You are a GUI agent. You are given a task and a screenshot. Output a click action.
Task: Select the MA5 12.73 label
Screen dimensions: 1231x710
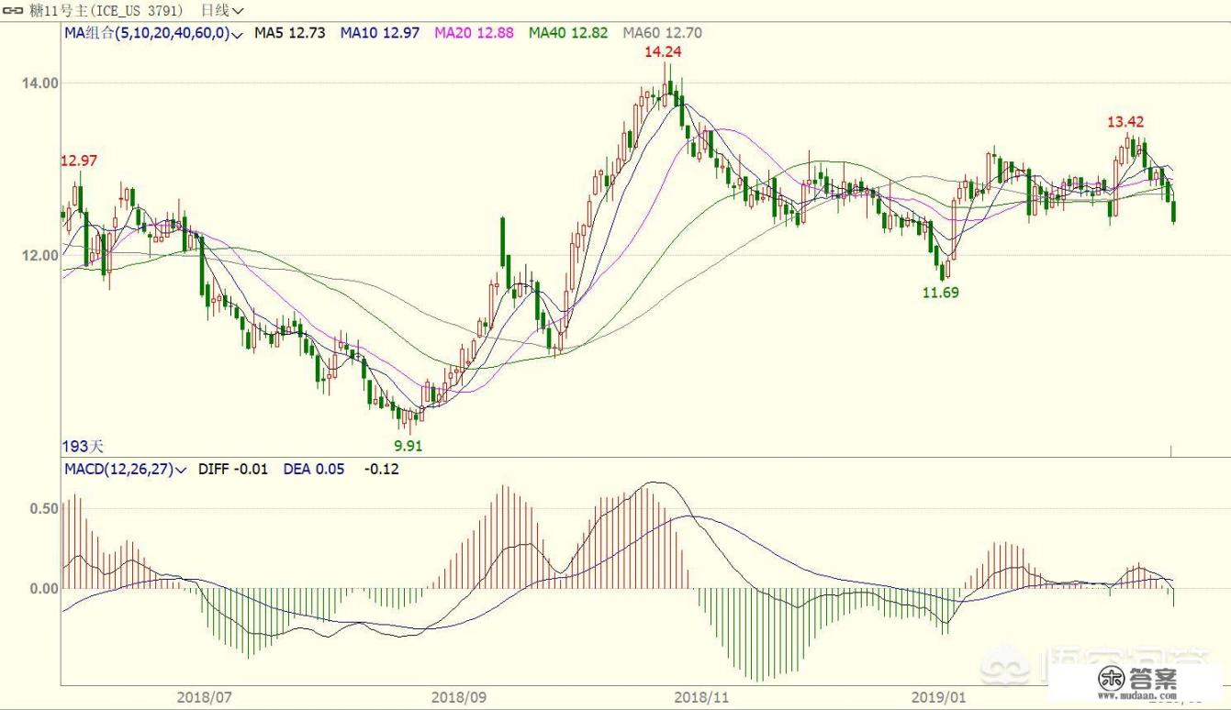pos(290,33)
